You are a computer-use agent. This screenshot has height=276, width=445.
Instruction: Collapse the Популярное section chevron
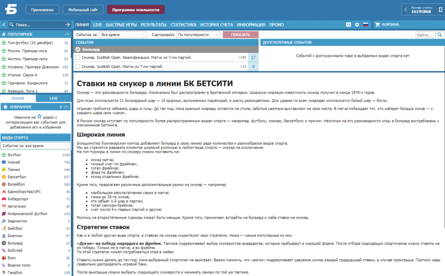pos(67,34)
